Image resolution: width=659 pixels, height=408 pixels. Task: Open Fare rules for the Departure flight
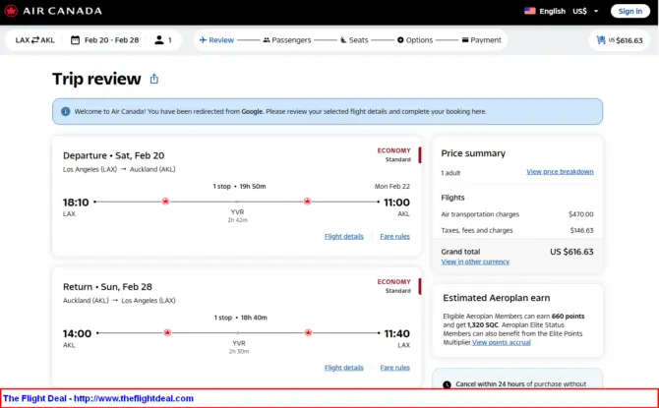click(x=394, y=237)
